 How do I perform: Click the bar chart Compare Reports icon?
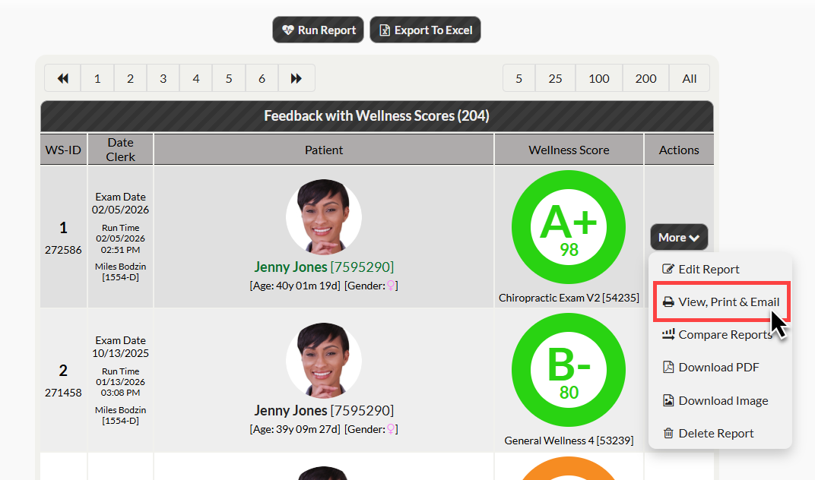pyautogui.click(x=668, y=334)
